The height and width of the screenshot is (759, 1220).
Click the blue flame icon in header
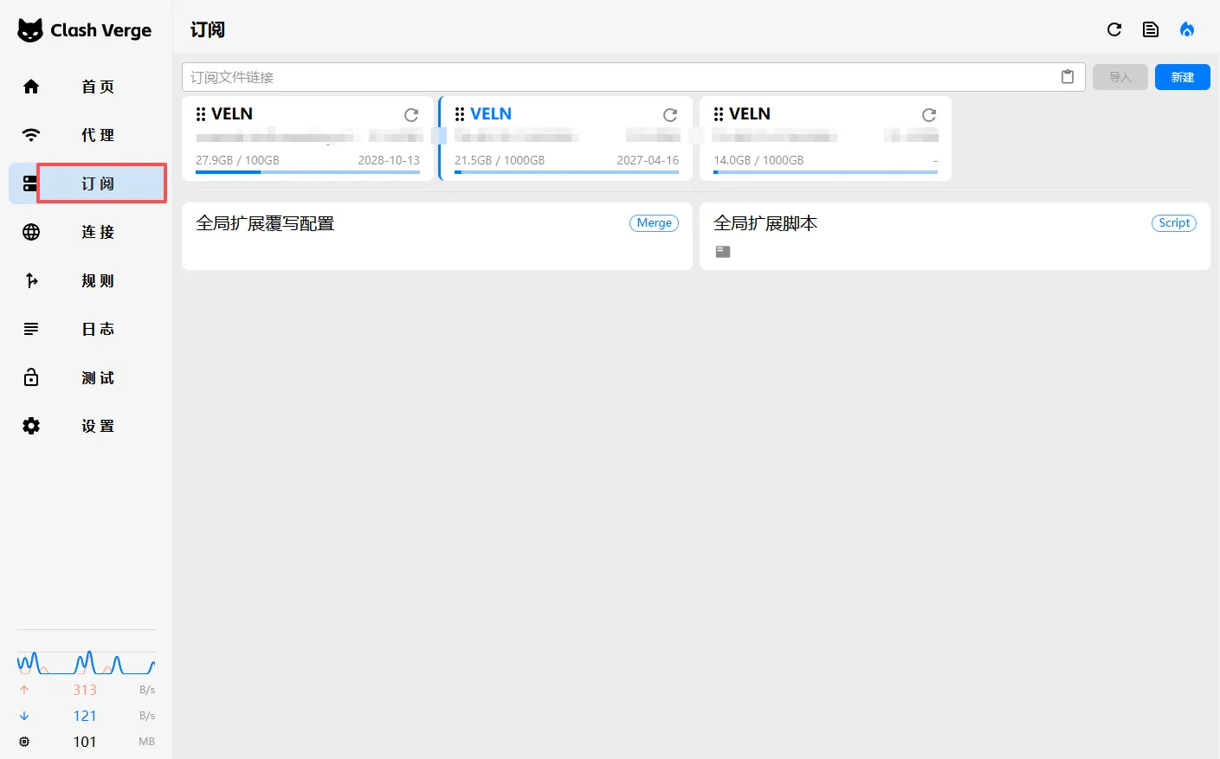tap(1187, 29)
